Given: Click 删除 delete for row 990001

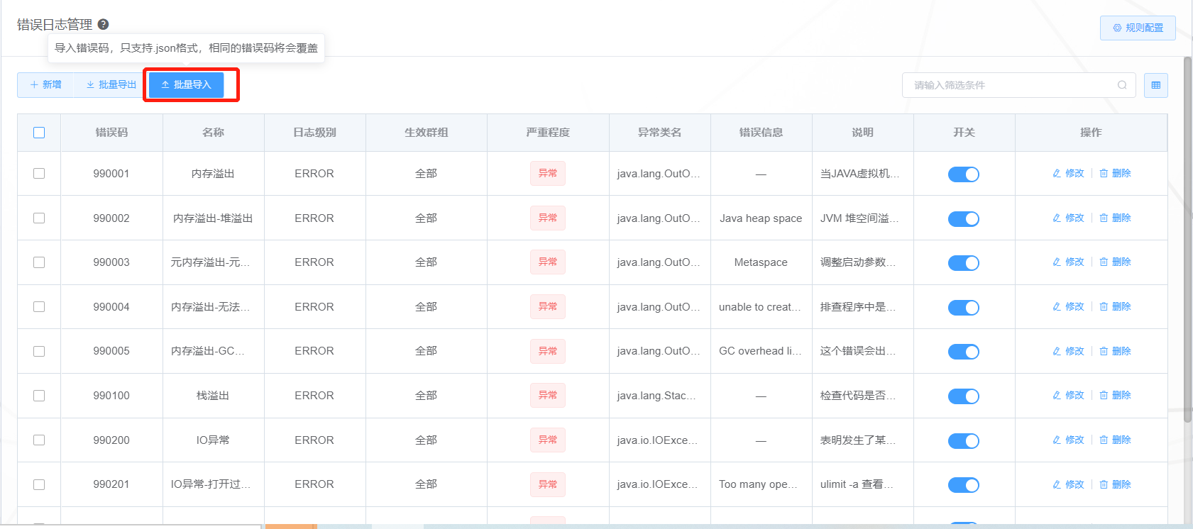Looking at the screenshot, I should click(1115, 173).
